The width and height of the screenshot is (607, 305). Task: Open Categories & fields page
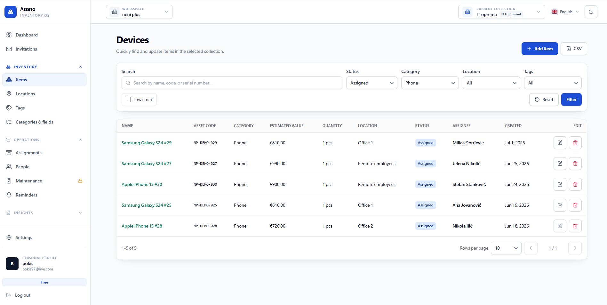pos(44,122)
